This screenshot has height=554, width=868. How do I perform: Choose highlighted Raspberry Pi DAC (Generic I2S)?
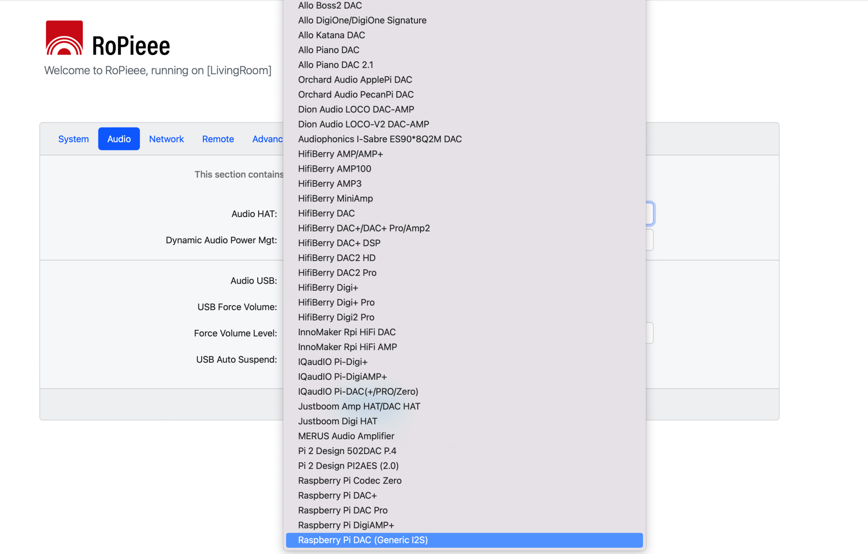coord(465,540)
